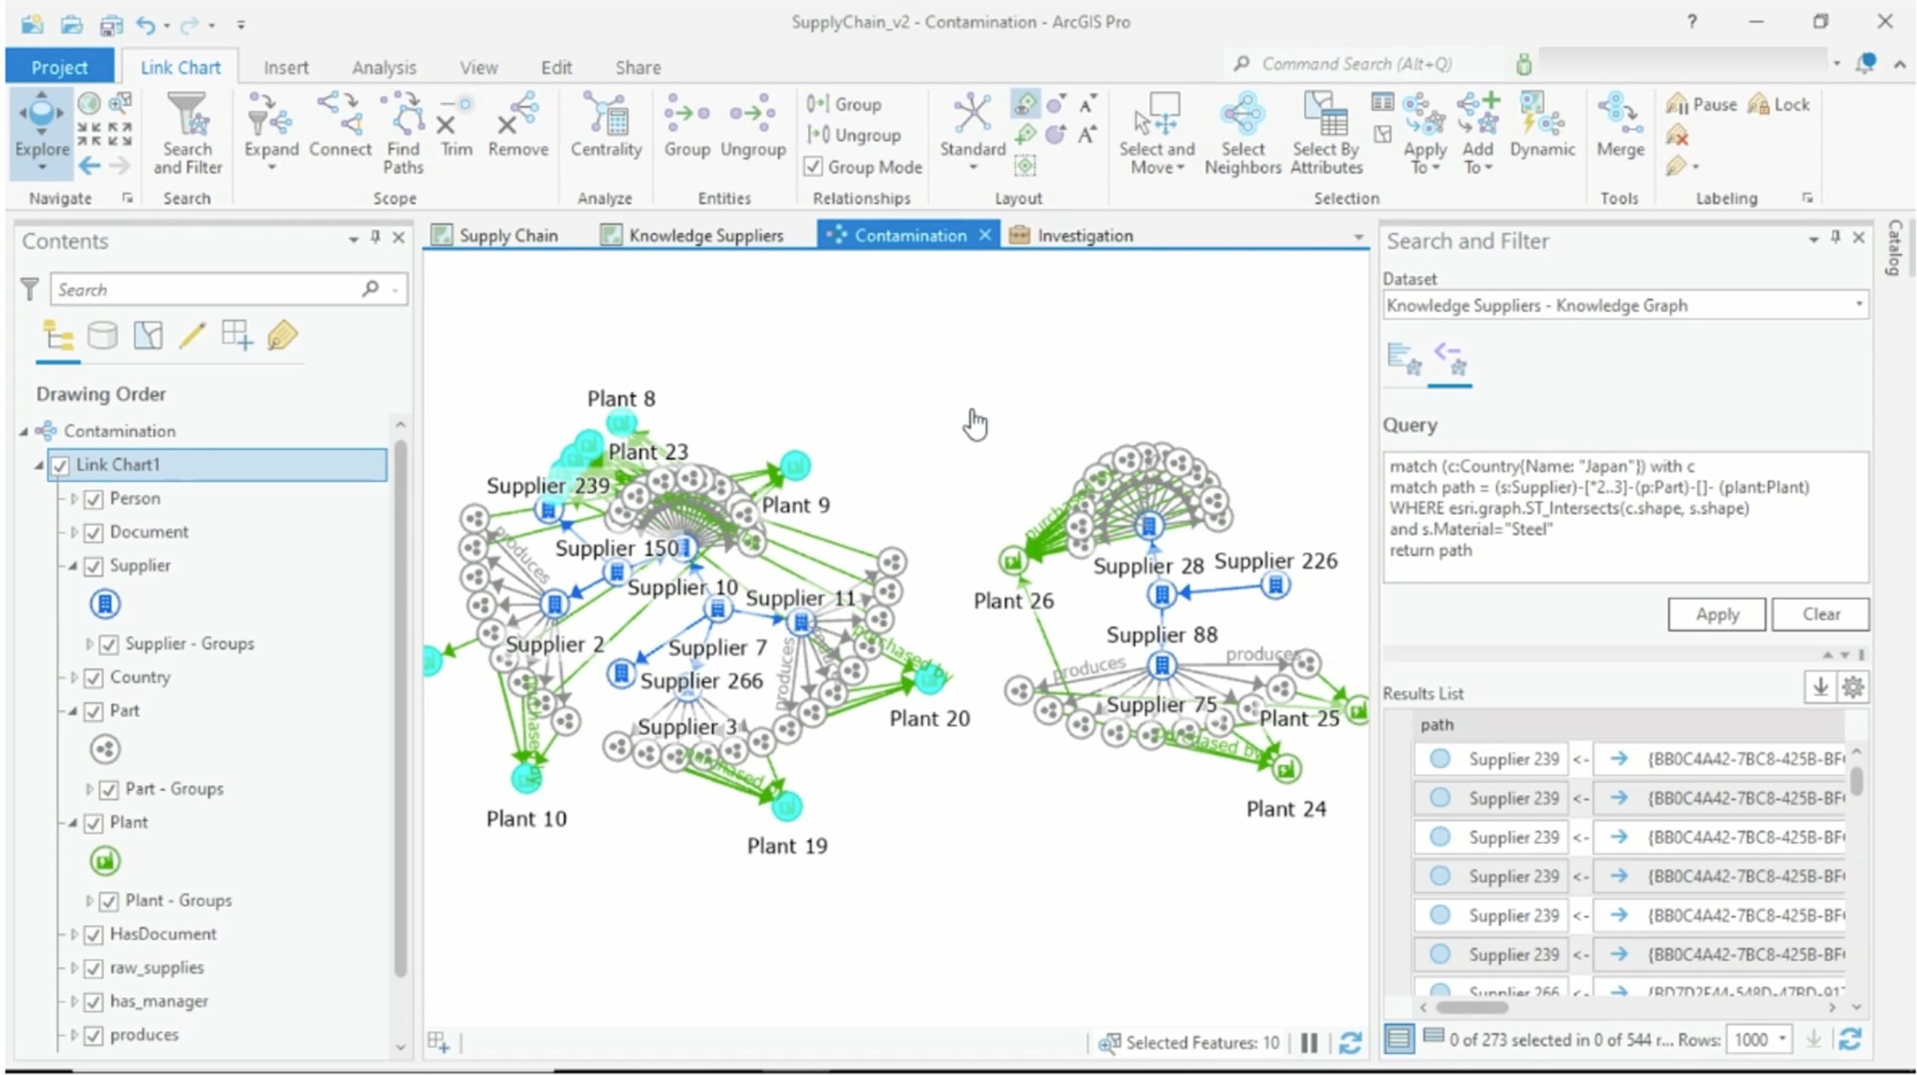Switch to List By Editing view
This screenshot has width=1917, height=1075.
192,336
